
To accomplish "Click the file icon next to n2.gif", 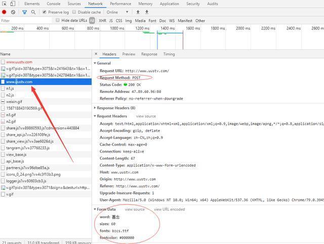I will click(3, 121).
